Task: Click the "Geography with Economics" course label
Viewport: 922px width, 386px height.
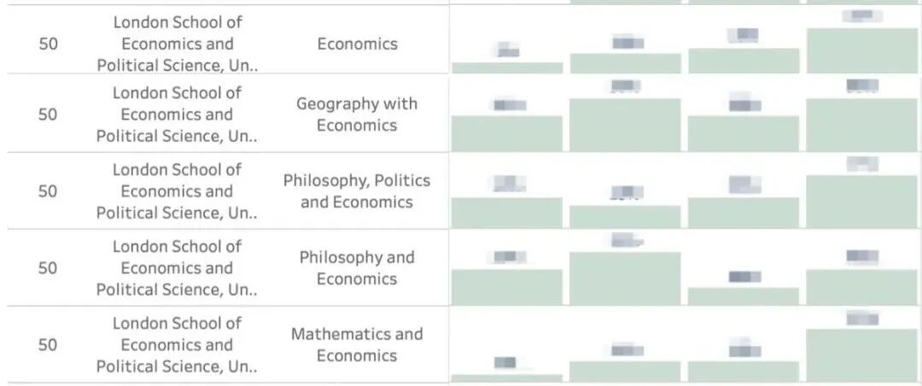Action: (357, 114)
